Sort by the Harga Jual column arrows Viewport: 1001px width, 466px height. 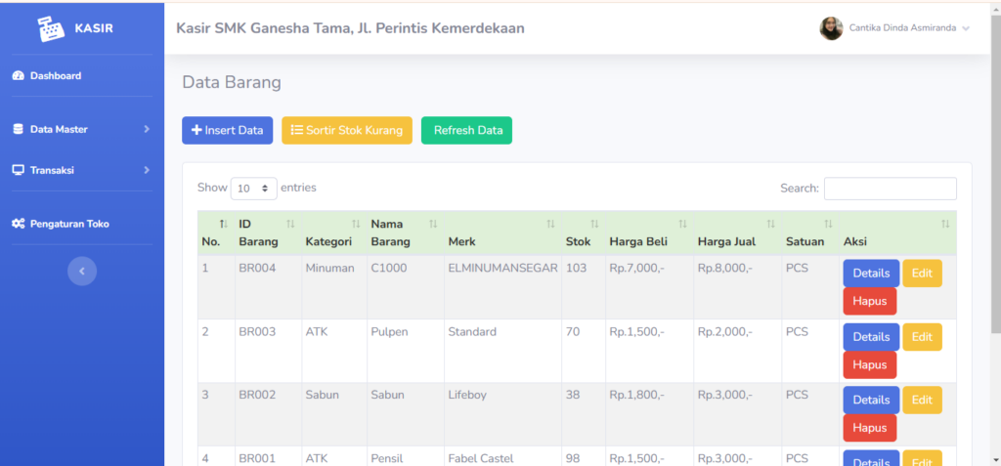771,224
